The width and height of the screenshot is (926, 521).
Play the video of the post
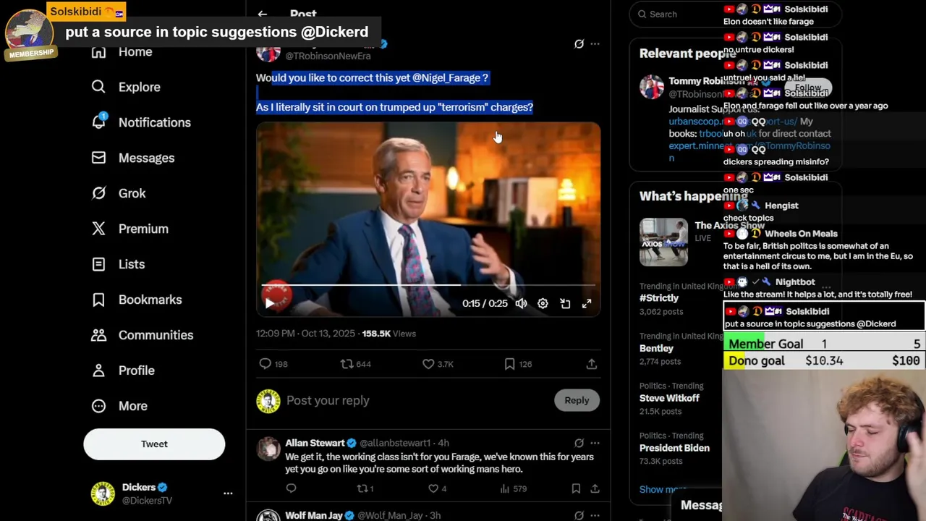pos(269,303)
